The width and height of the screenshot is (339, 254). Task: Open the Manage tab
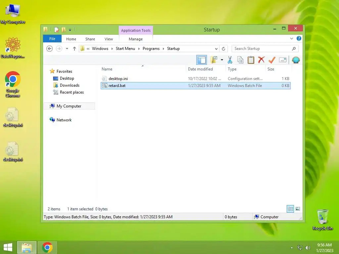(x=135, y=39)
